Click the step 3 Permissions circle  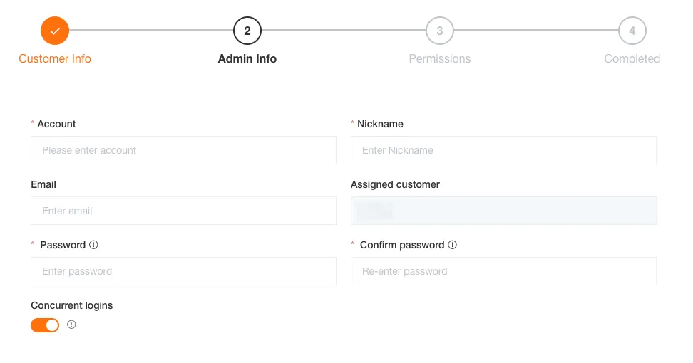pos(440,31)
